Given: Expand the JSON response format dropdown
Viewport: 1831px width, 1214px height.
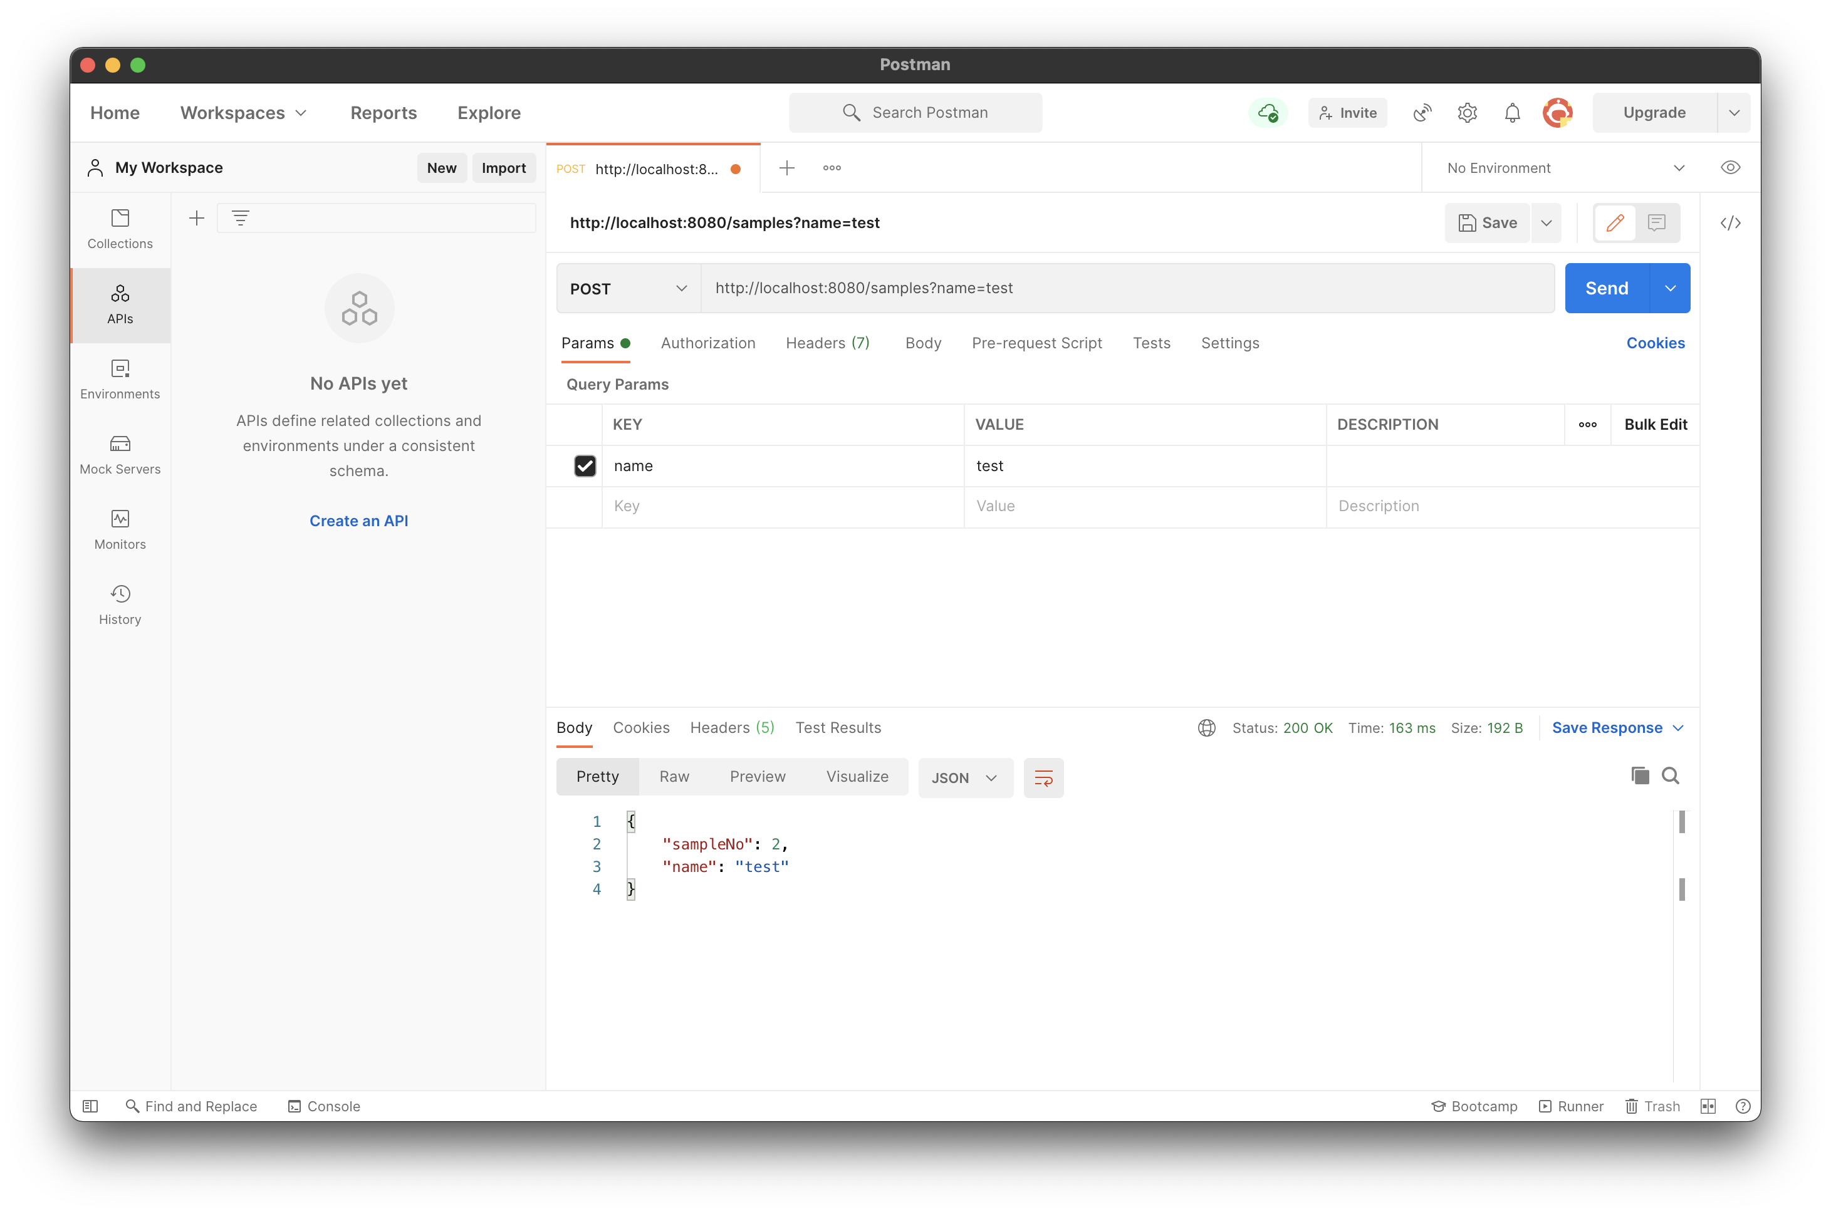Looking at the screenshot, I should click(965, 777).
